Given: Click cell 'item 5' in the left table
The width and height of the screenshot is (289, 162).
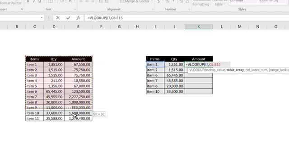Looking at the screenshot, I should [x=34, y=86].
